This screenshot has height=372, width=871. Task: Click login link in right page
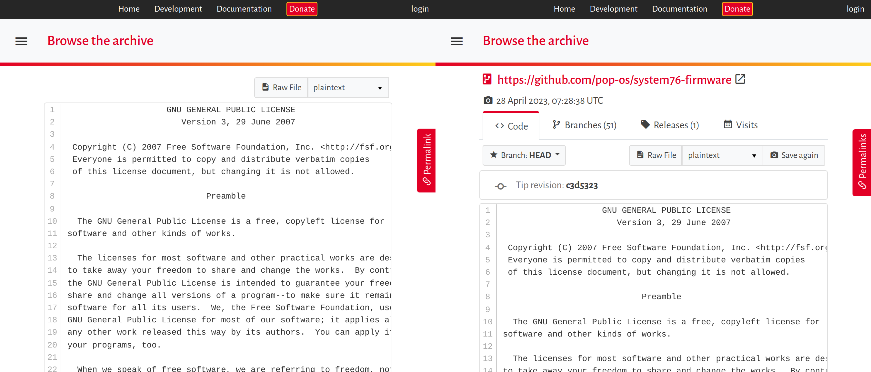[x=856, y=9]
